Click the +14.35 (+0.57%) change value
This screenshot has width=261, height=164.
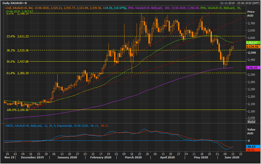[115, 8]
